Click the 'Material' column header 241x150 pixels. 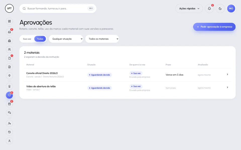pos(30,64)
